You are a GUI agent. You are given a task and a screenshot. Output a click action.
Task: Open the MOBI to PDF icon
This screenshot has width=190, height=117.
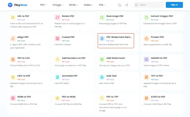(13, 98)
